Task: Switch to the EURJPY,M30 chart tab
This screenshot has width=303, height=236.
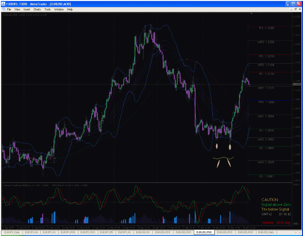Action: click(x=68, y=232)
